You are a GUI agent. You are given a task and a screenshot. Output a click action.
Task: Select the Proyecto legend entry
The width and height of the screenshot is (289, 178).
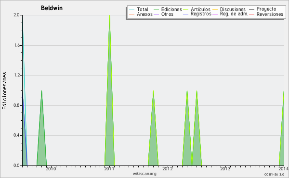266,9
